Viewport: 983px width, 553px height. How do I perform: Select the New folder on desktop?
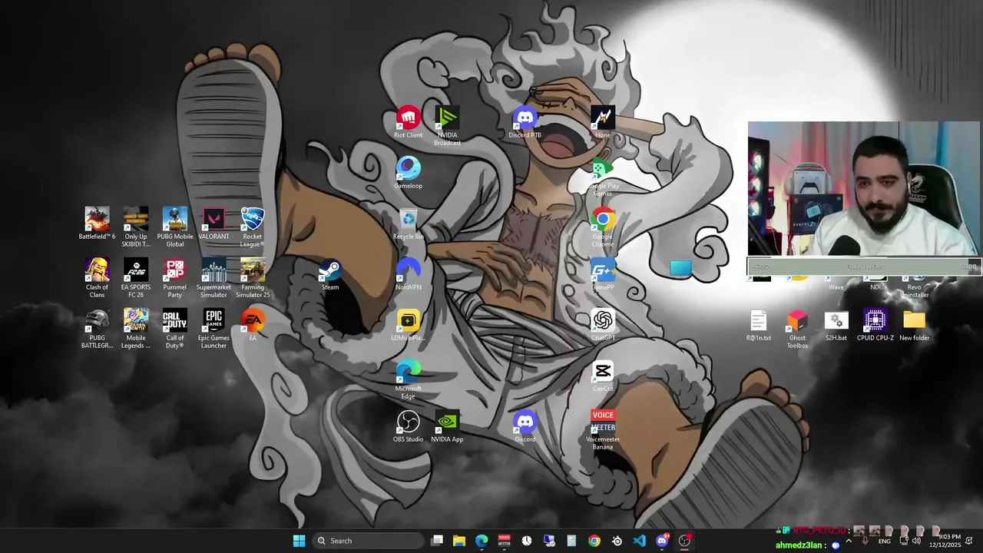click(x=914, y=326)
